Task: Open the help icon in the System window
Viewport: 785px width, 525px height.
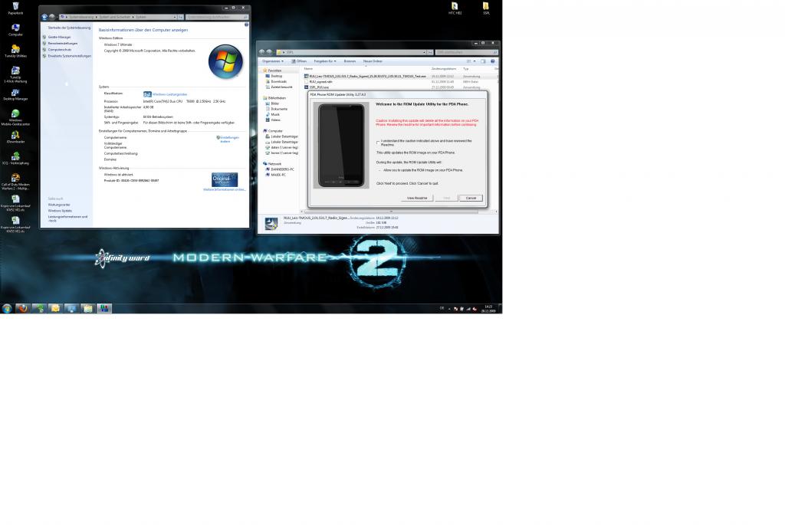Action: coord(246,25)
